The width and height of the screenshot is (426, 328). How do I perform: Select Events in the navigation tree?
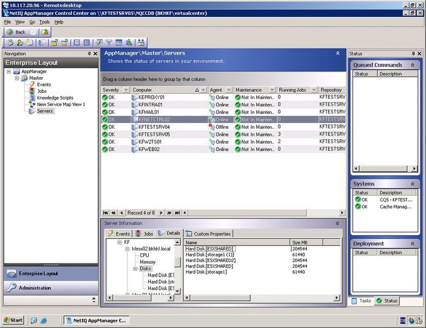click(44, 84)
